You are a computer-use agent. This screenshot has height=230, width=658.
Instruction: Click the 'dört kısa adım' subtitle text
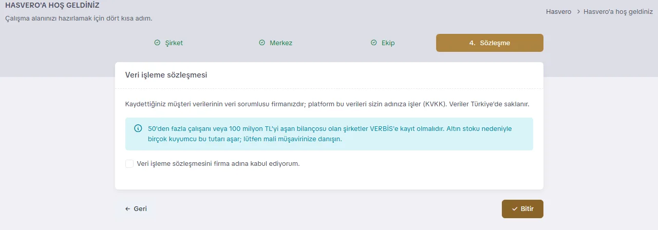coord(129,18)
